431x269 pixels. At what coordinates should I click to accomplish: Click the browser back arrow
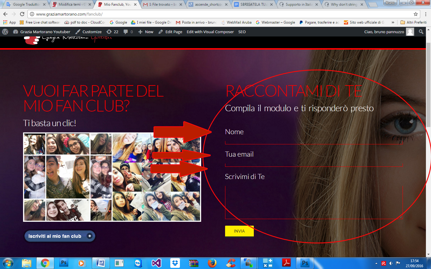[5, 14]
